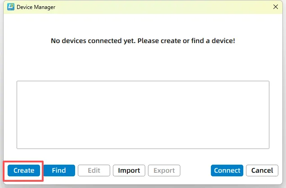Click inside the empty device list box

pyautogui.click(x=143, y=114)
